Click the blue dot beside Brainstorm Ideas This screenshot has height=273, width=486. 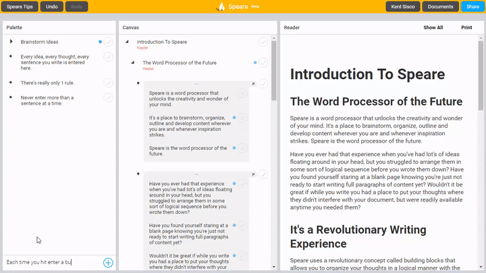click(x=100, y=42)
